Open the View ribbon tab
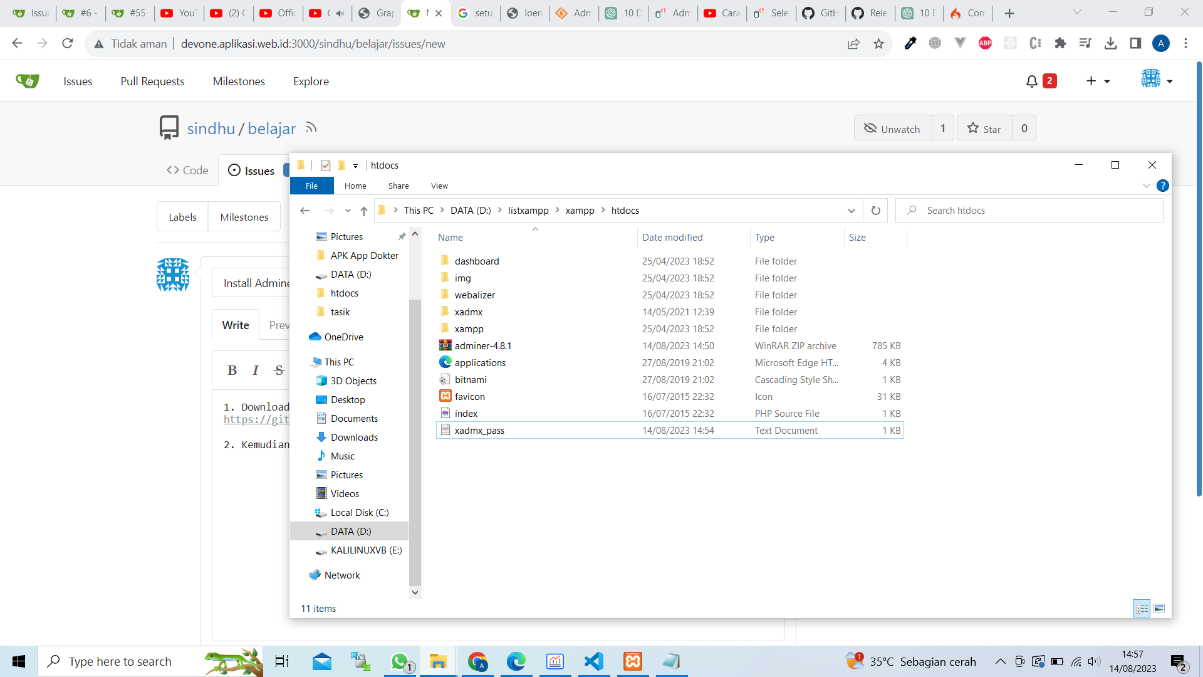The height and width of the screenshot is (677, 1203). [x=439, y=186]
